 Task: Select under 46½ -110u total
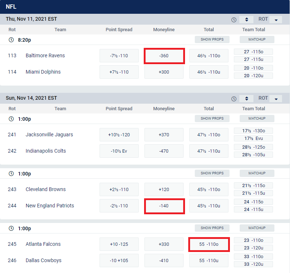[209, 72]
